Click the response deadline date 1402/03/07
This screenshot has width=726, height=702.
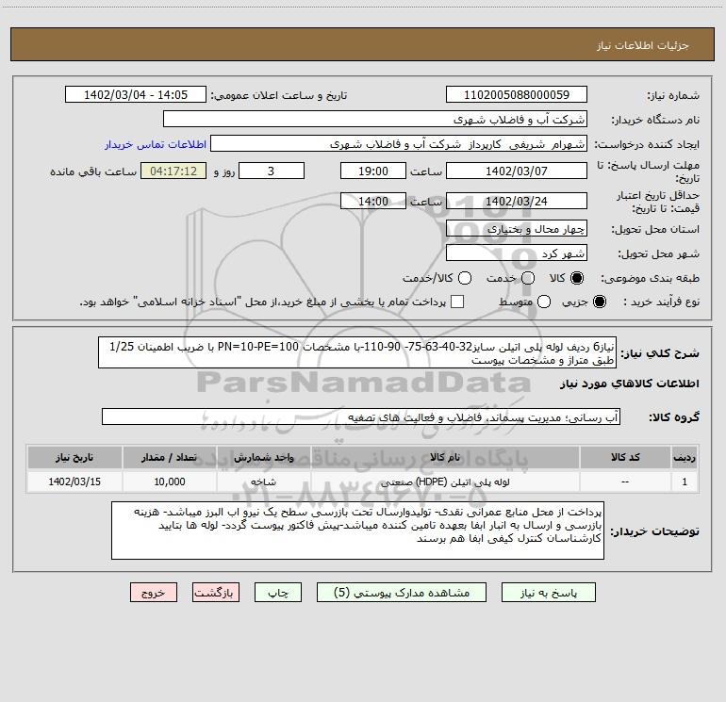click(x=517, y=171)
